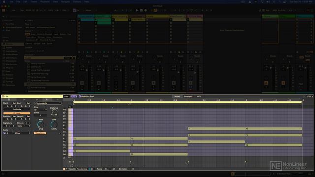Click the signature numerator field

click(x=6, y=126)
